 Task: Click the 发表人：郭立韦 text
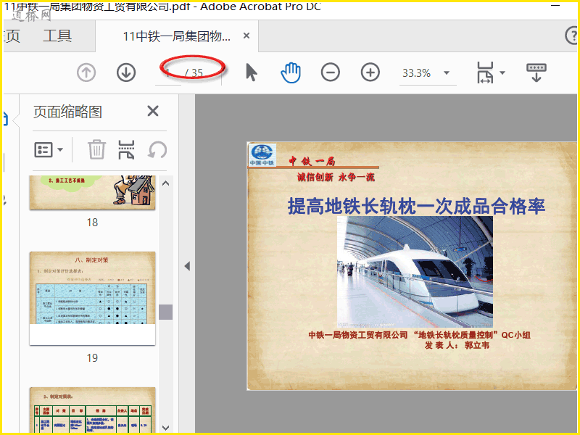(457, 345)
